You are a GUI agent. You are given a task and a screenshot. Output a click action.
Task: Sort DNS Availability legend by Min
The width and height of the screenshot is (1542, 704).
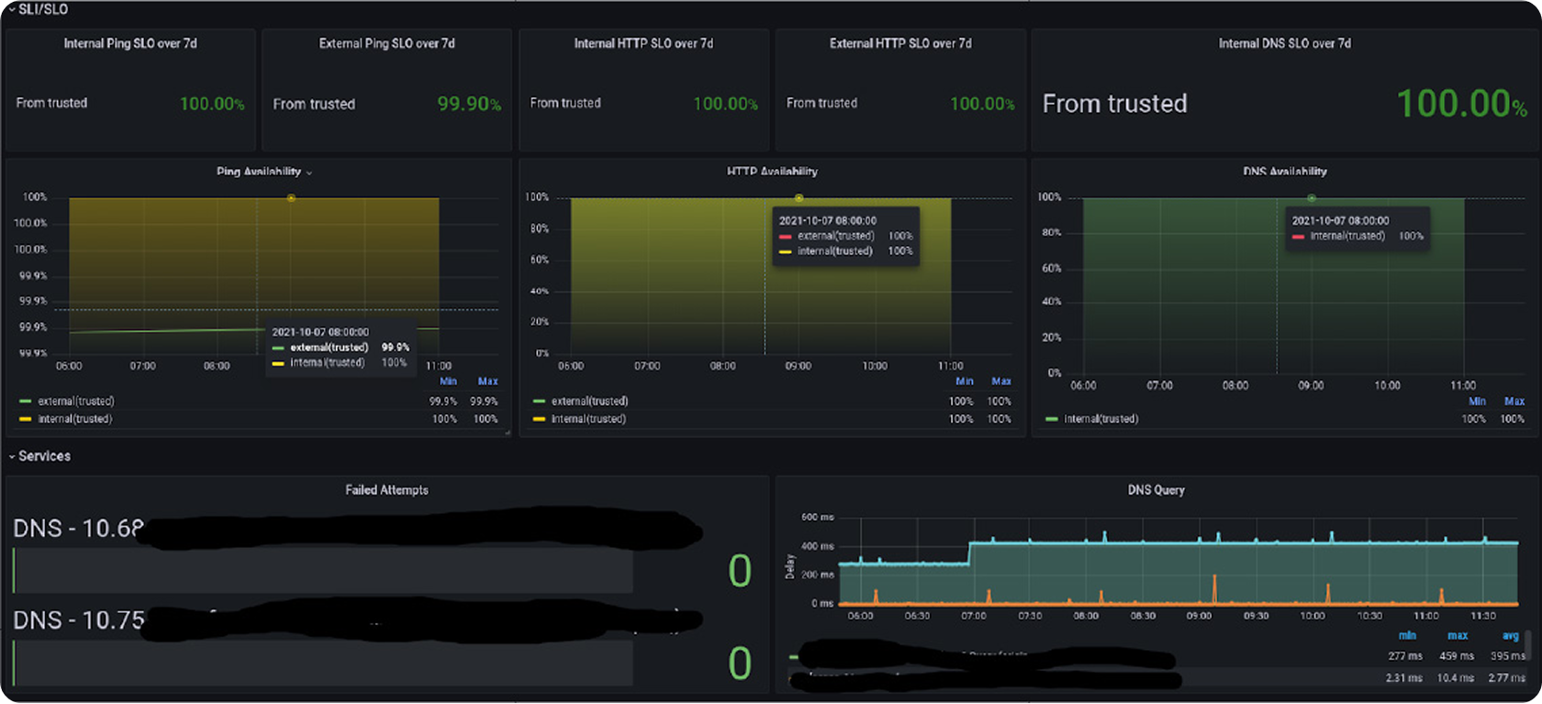tap(1477, 401)
